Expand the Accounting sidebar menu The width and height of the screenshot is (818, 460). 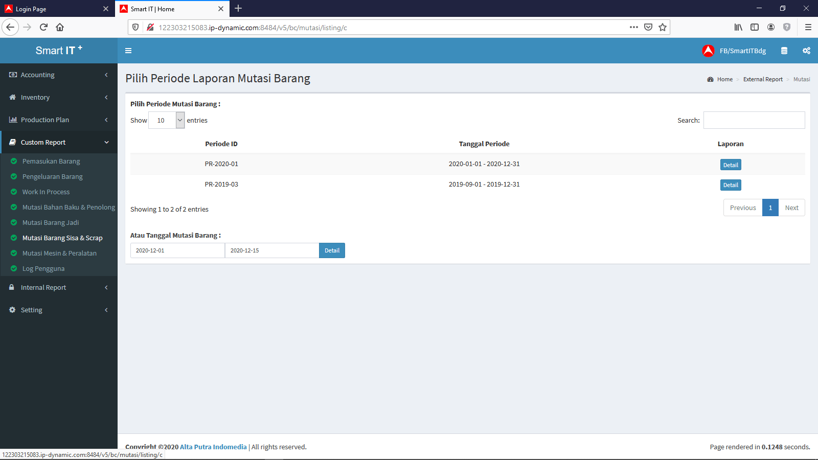coord(59,75)
